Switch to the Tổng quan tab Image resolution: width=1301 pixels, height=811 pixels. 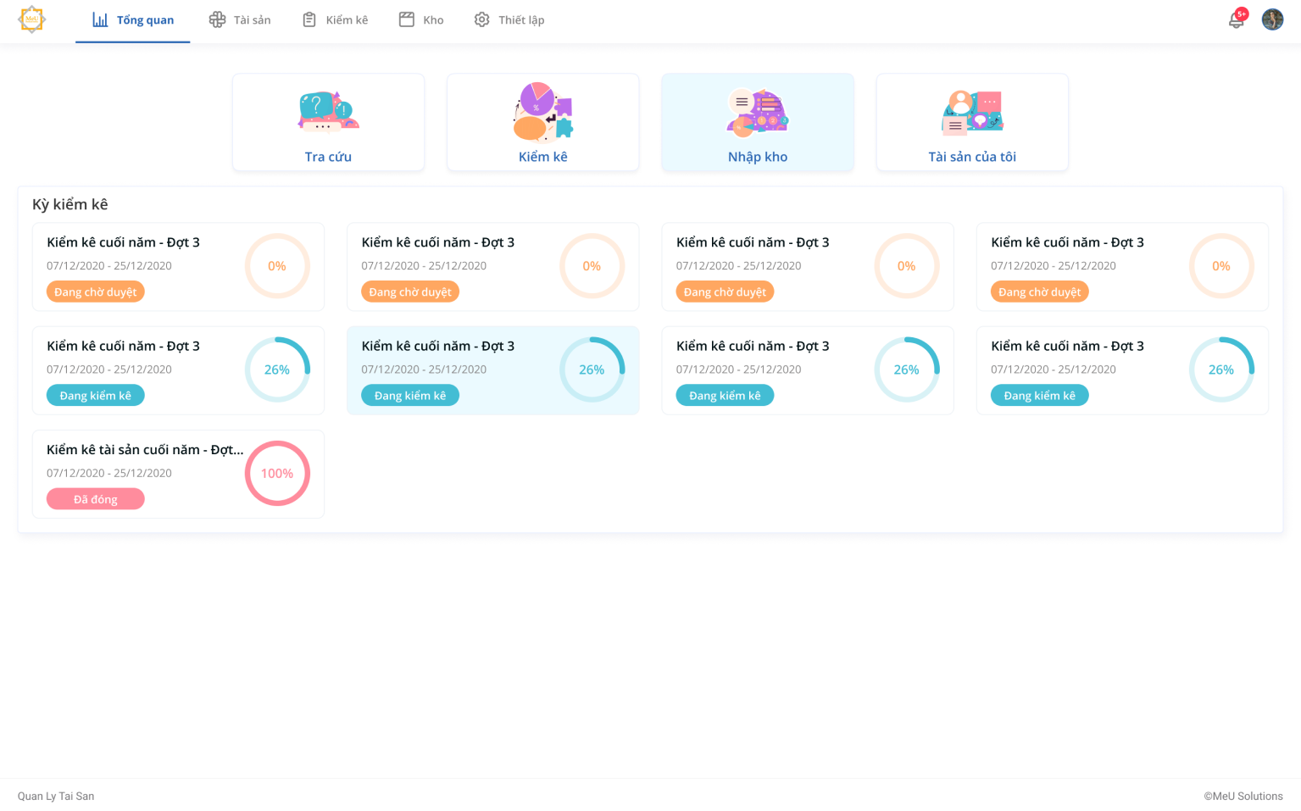click(133, 20)
